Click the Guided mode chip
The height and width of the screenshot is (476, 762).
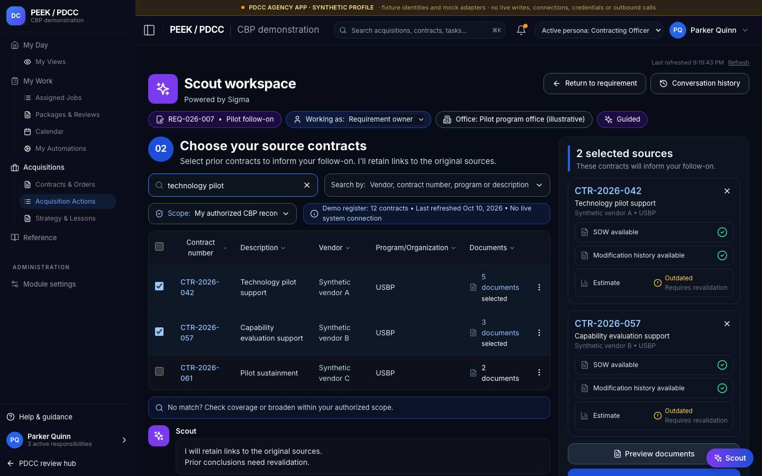622,120
